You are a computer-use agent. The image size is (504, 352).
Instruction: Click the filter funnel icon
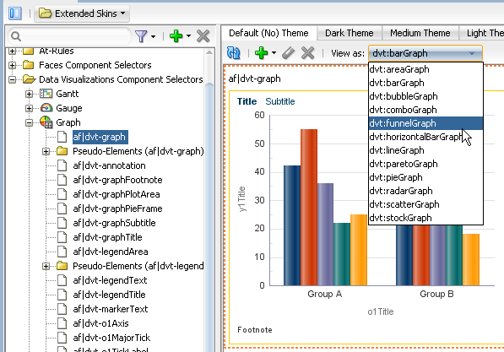pos(141,36)
